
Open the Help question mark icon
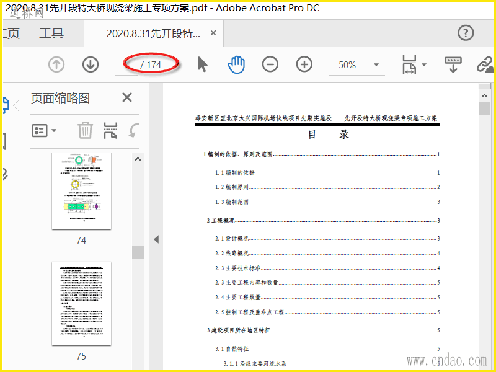pos(466,33)
